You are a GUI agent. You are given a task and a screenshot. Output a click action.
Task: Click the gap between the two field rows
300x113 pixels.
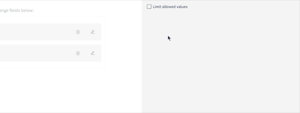(50, 42)
